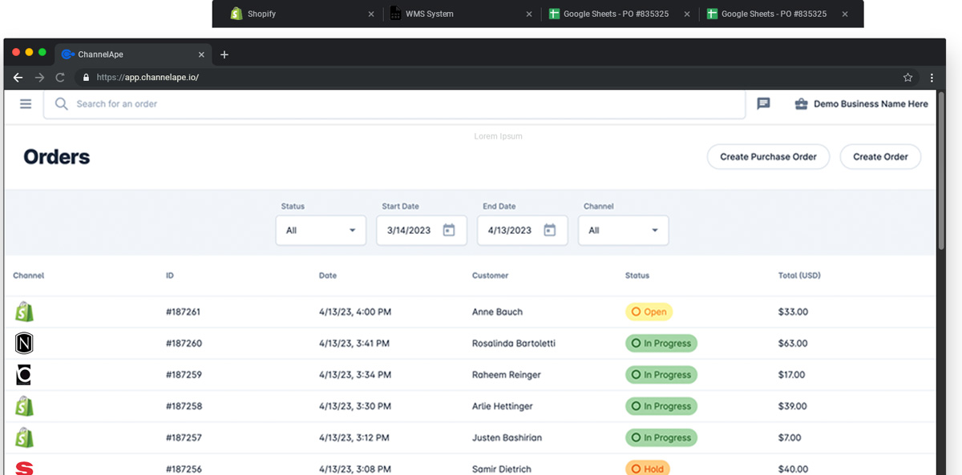This screenshot has width=962, height=475.
Task: Click In Progress badge for Raheem Reinger
Action: [x=661, y=375]
